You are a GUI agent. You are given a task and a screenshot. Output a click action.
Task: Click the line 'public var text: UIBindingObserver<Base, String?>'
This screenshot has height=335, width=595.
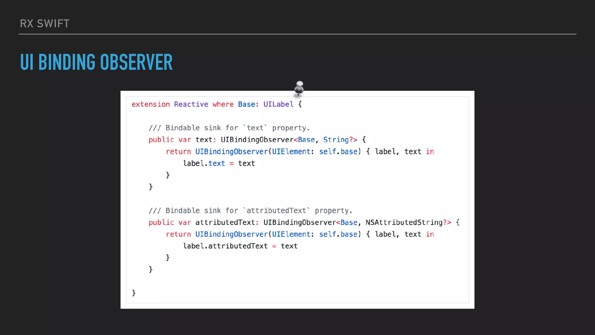coord(257,140)
